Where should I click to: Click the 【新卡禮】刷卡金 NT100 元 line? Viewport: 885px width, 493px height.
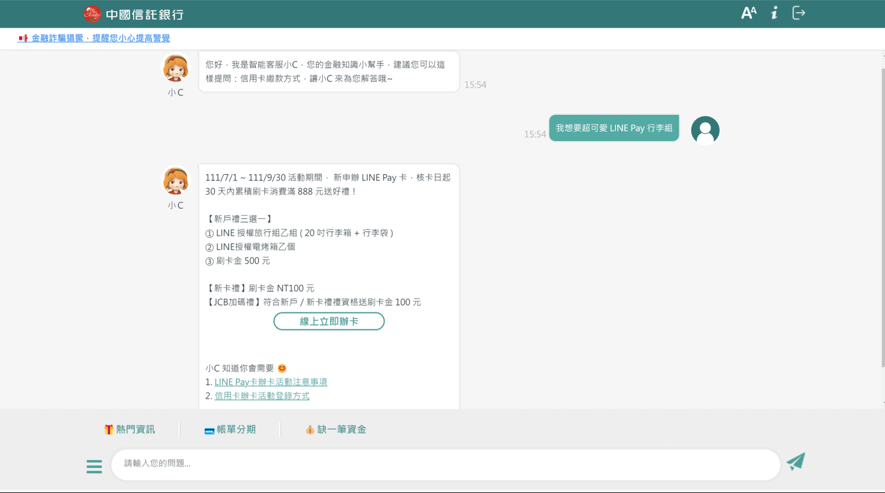pyautogui.click(x=260, y=288)
